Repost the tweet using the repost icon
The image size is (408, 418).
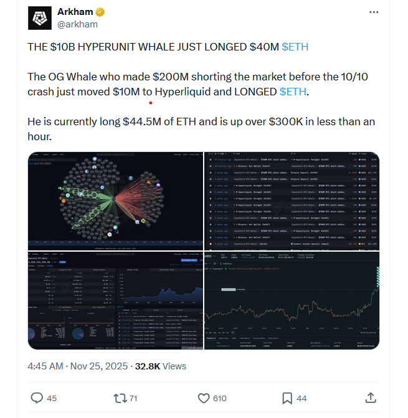point(118,397)
